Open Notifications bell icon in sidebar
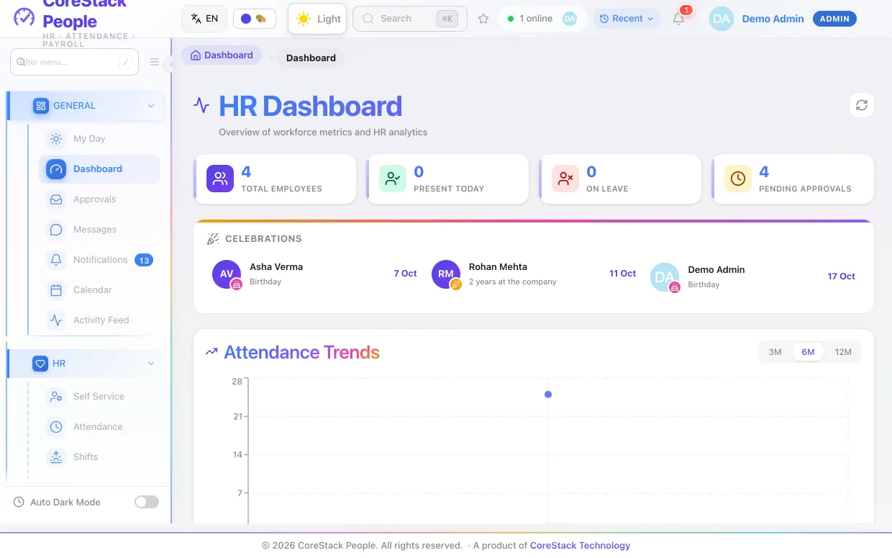This screenshot has height=558, width=892. (56, 260)
